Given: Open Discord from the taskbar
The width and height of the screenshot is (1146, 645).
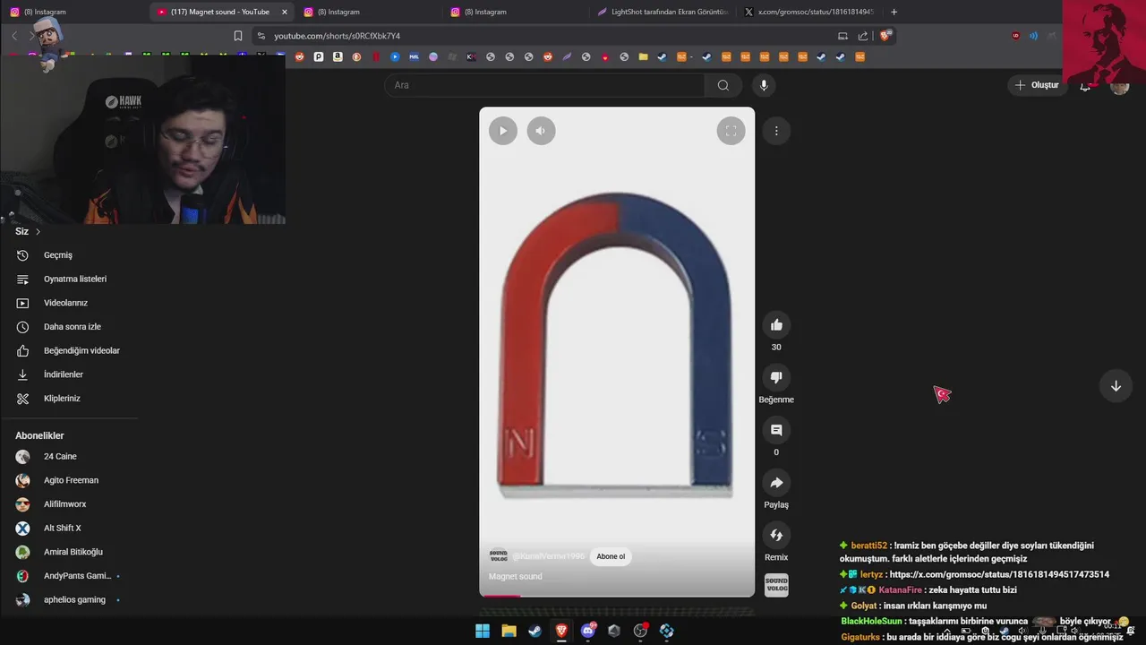Looking at the screenshot, I should point(588,631).
